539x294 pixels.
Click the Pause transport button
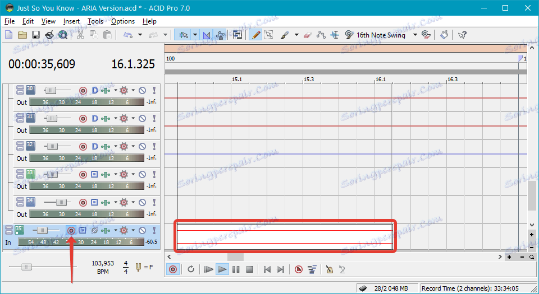point(236,269)
